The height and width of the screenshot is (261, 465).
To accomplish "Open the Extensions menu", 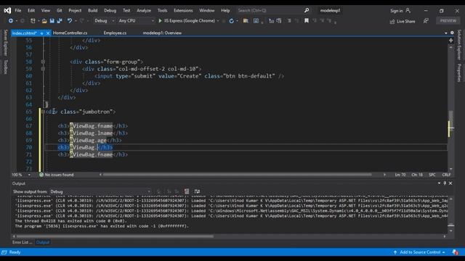I will (x=183, y=10).
